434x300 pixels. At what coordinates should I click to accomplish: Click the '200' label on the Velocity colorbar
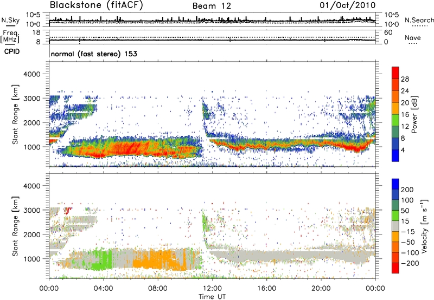click(x=407, y=190)
